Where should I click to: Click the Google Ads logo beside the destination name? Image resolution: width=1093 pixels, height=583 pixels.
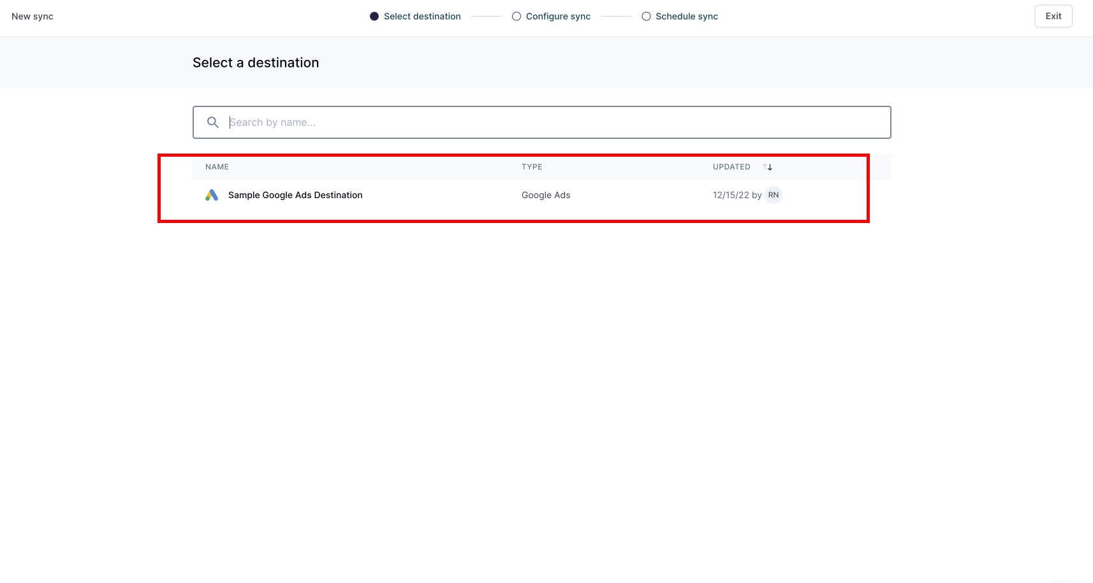[x=211, y=195]
